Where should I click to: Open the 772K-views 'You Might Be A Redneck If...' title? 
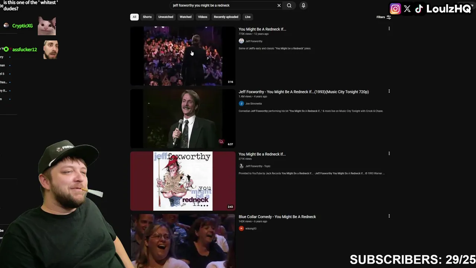[x=262, y=29]
